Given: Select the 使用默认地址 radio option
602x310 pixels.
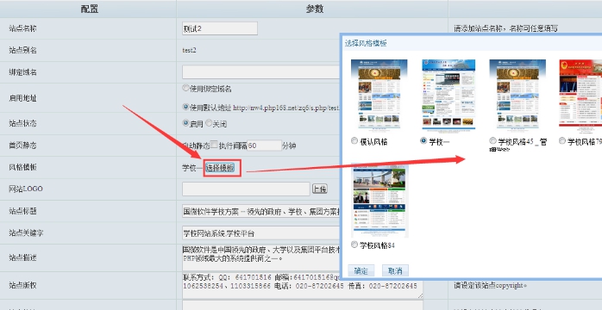Looking at the screenshot, I should tap(185, 107).
